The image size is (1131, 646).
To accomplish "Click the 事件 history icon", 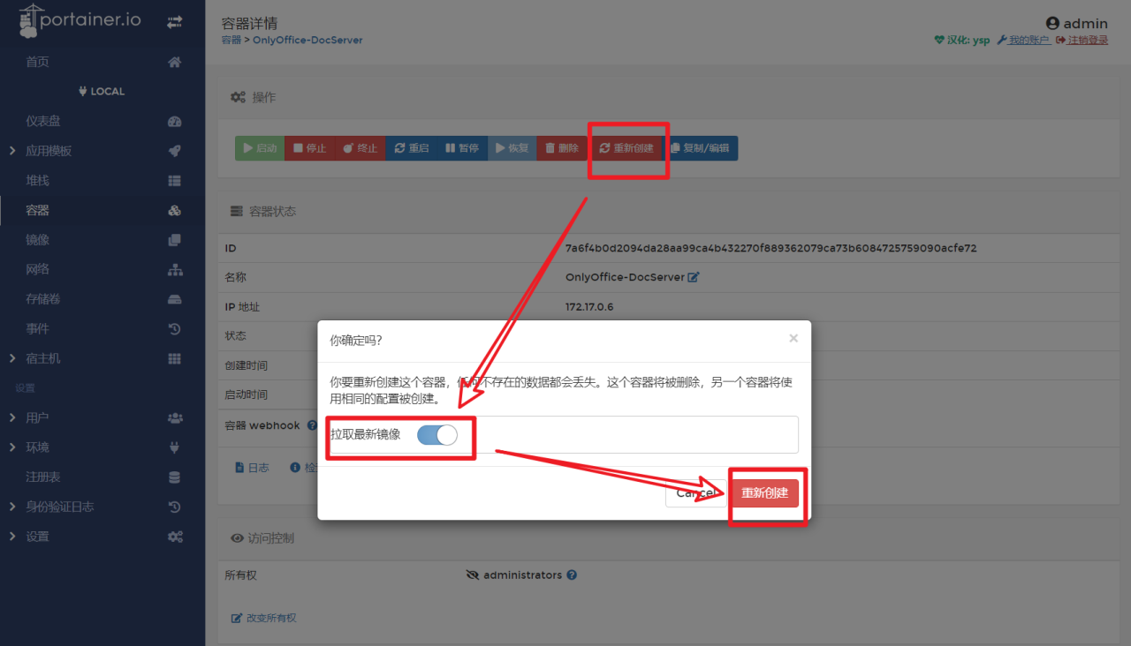I will pyautogui.click(x=175, y=328).
